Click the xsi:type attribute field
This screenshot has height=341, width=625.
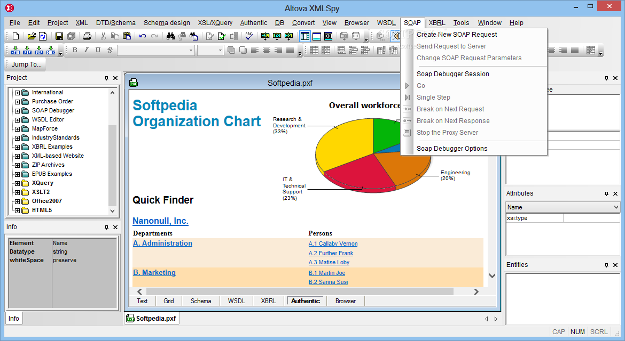534,218
